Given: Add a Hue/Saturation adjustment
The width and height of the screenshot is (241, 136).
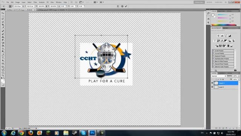Looking at the screenshot, I should (x=218, y=41).
